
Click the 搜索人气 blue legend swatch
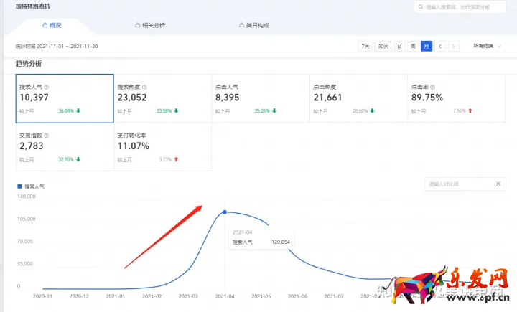tap(19, 186)
